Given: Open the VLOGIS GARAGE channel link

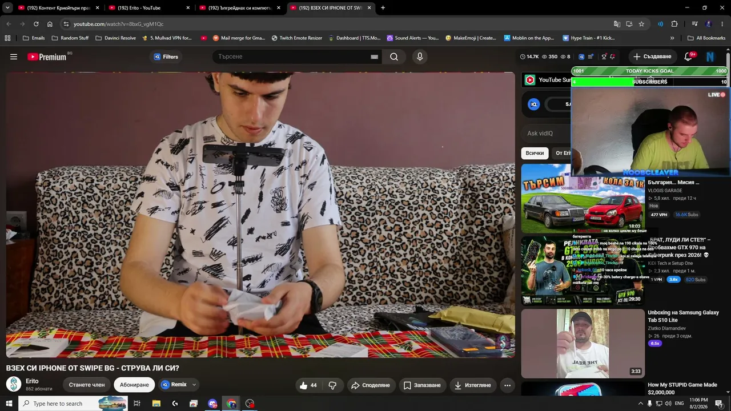Looking at the screenshot, I should pyautogui.click(x=665, y=191).
